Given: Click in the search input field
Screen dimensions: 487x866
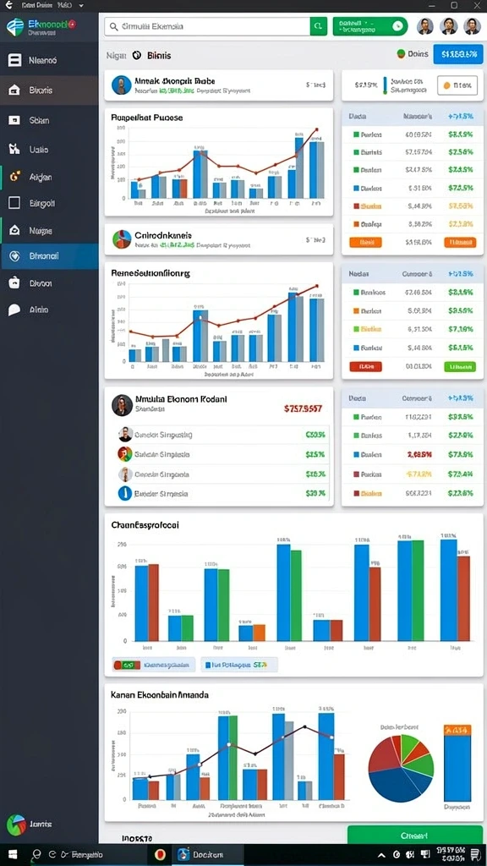Looking at the screenshot, I should 208,26.
